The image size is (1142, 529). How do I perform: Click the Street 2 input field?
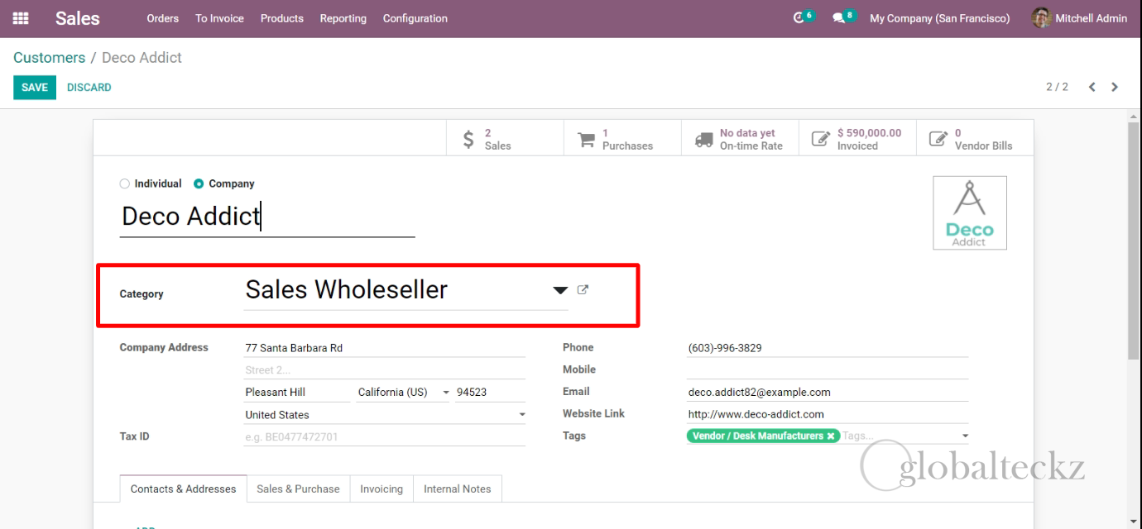point(385,370)
